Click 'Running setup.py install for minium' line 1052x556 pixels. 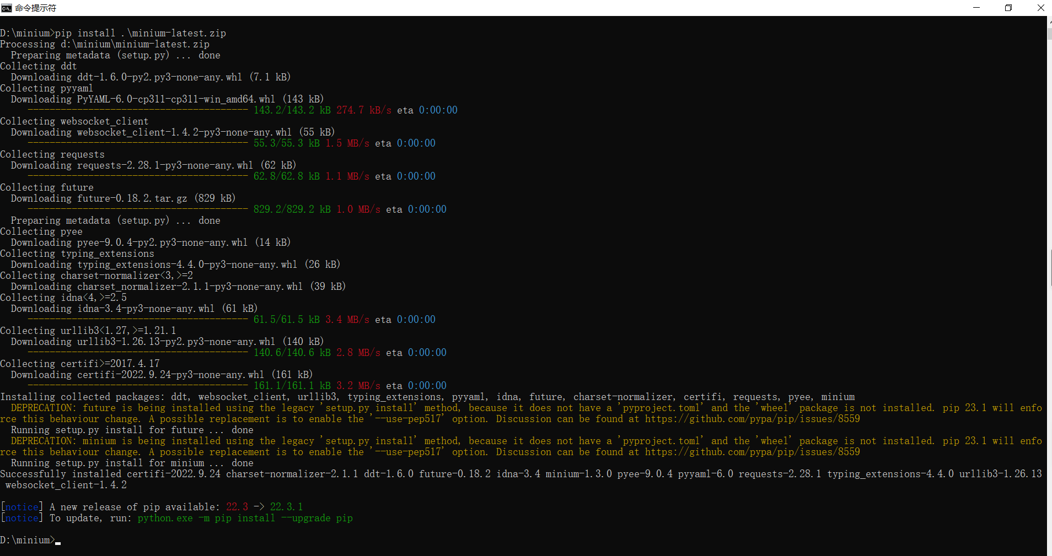click(132, 463)
